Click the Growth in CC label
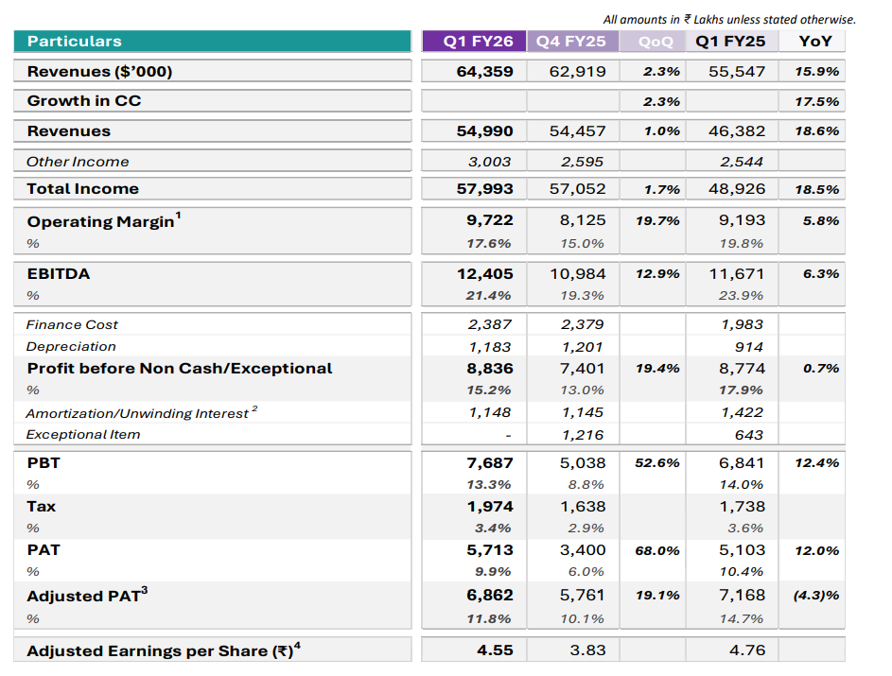 pos(84,101)
